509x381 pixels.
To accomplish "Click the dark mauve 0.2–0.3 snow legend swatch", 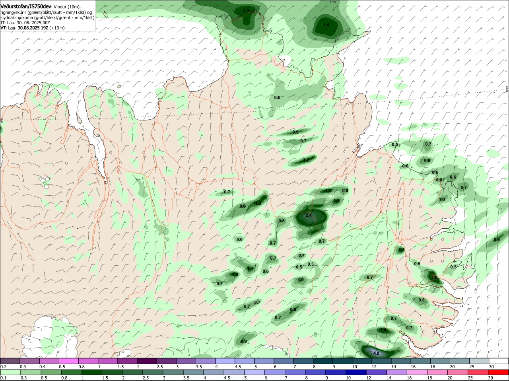I will pos(10,361).
